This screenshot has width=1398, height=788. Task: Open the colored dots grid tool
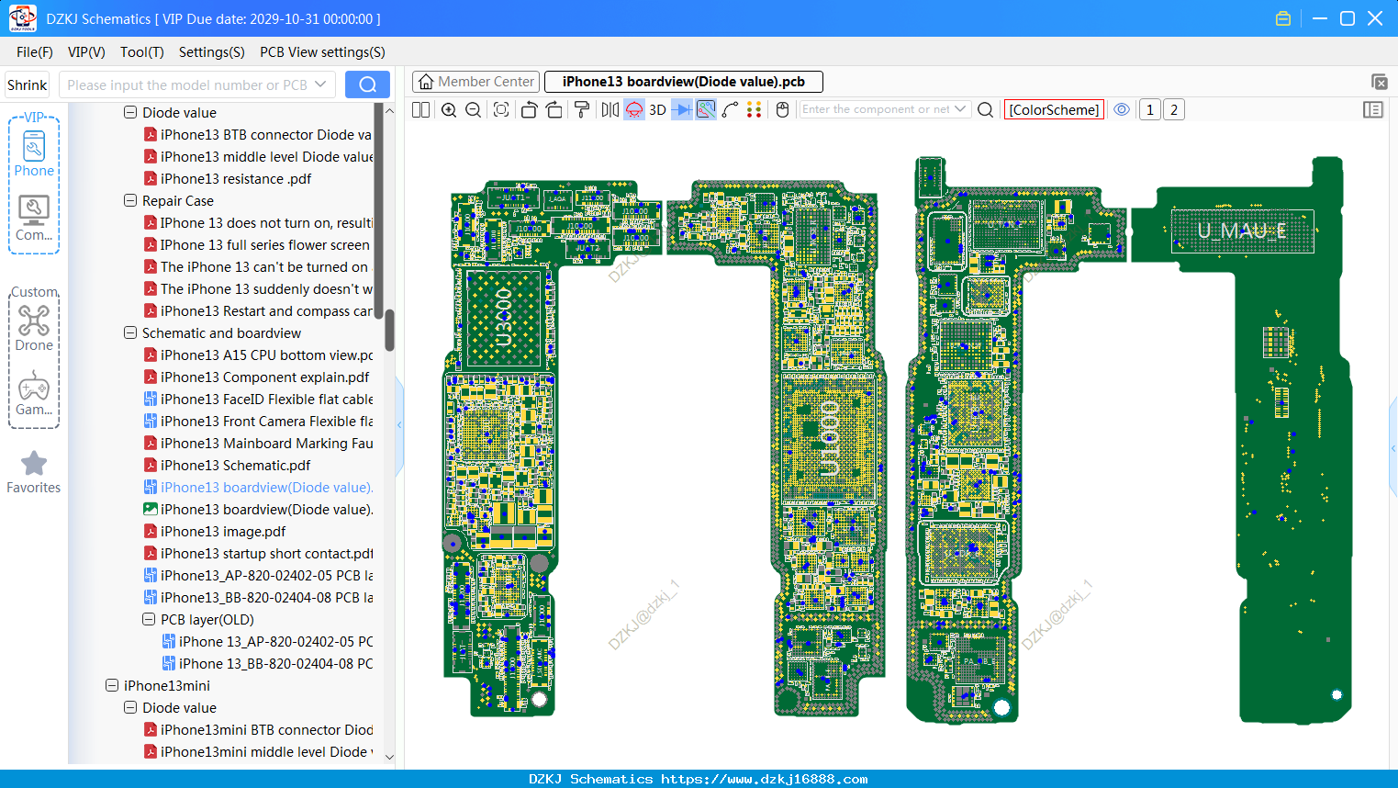click(x=754, y=109)
